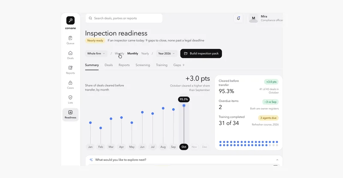Open the Year 2026 dropdown
The image size is (343, 178).
coord(166,53)
